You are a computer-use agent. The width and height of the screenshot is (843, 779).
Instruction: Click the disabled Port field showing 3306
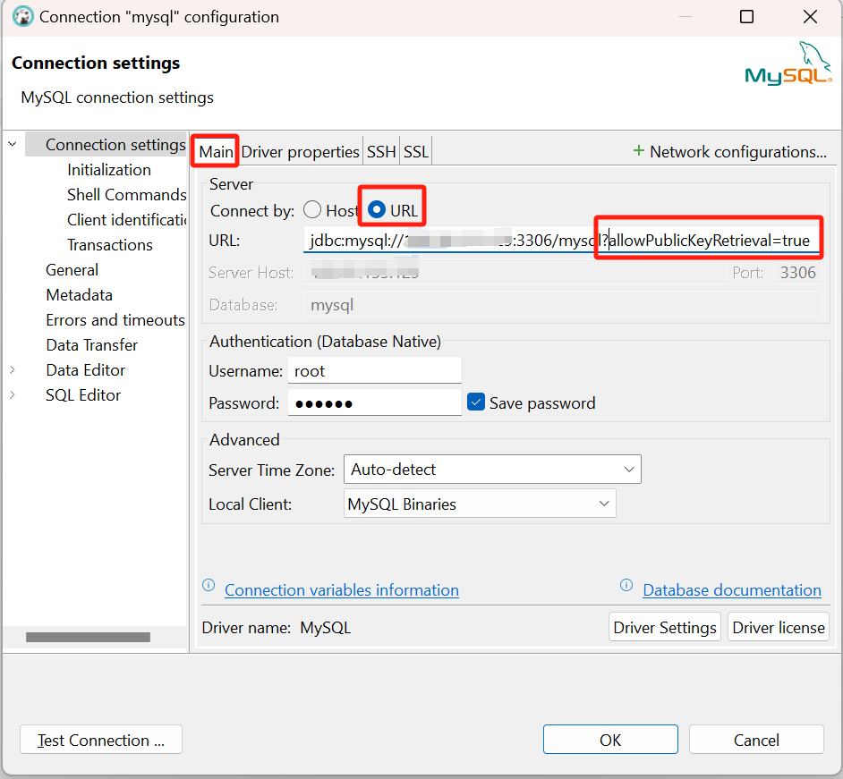pos(798,273)
